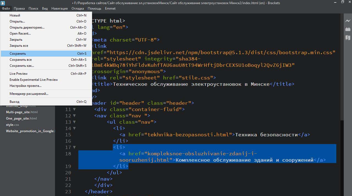Fold the ul element at line 13
The image size is (352, 196).
(x=74, y=122)
